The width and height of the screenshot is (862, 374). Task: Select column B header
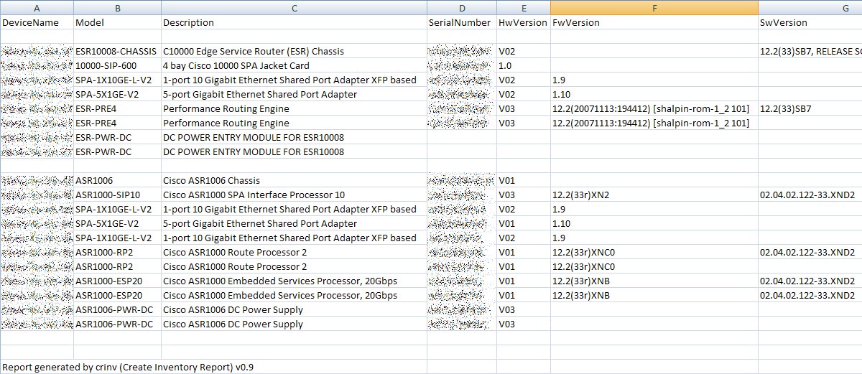tap(117, 7)
